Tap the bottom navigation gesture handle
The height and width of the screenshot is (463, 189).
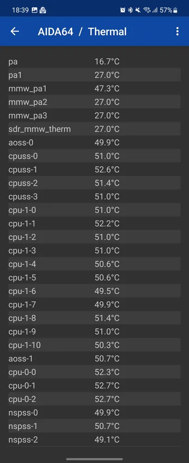[94, 459]
